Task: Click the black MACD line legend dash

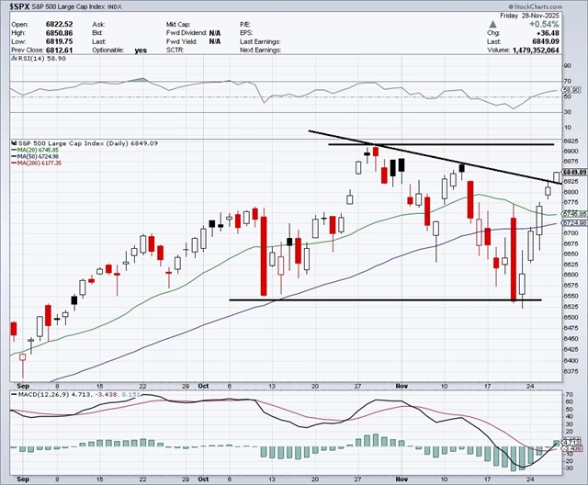Action: (15, 394)
